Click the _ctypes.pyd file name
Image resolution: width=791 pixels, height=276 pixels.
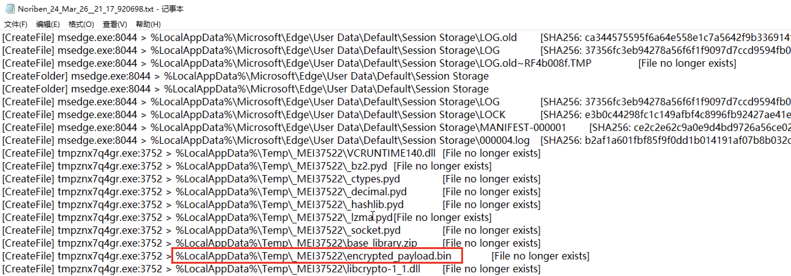375,179
